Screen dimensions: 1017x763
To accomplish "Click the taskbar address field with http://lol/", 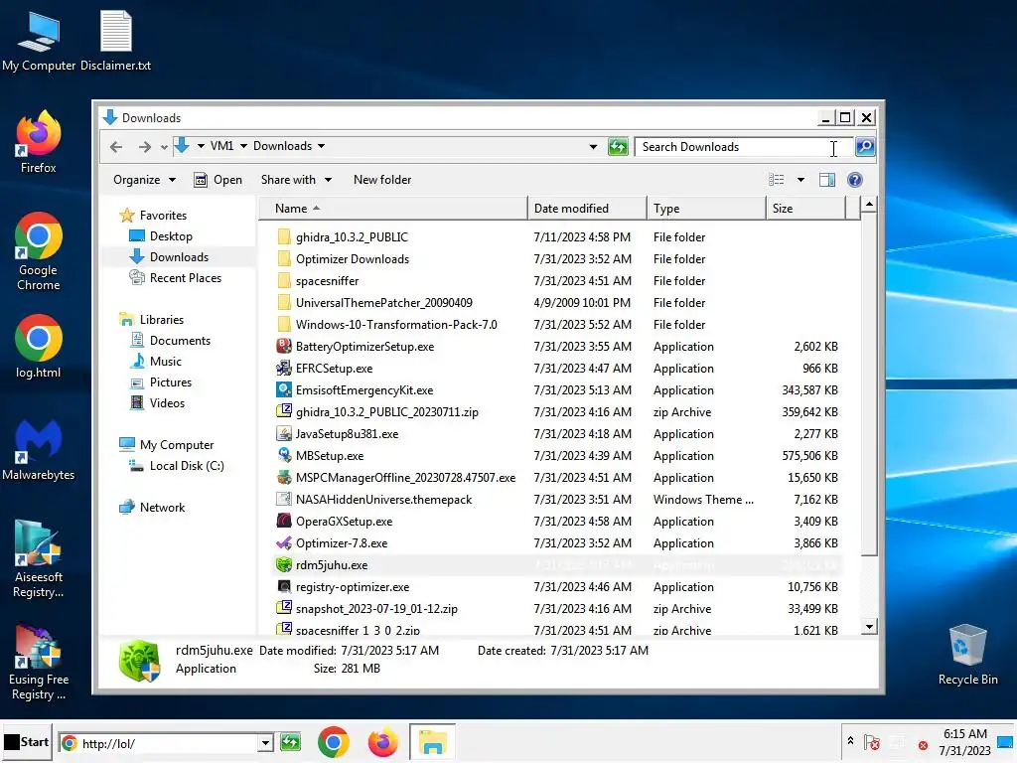I will (158, 743).
